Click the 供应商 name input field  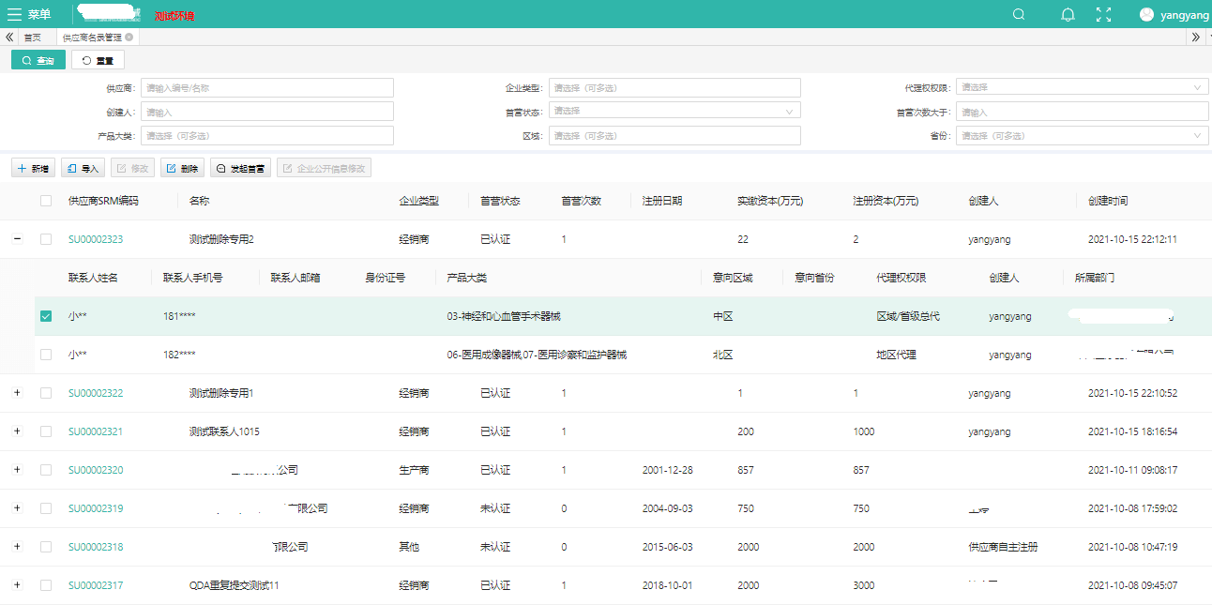point(266,87)
